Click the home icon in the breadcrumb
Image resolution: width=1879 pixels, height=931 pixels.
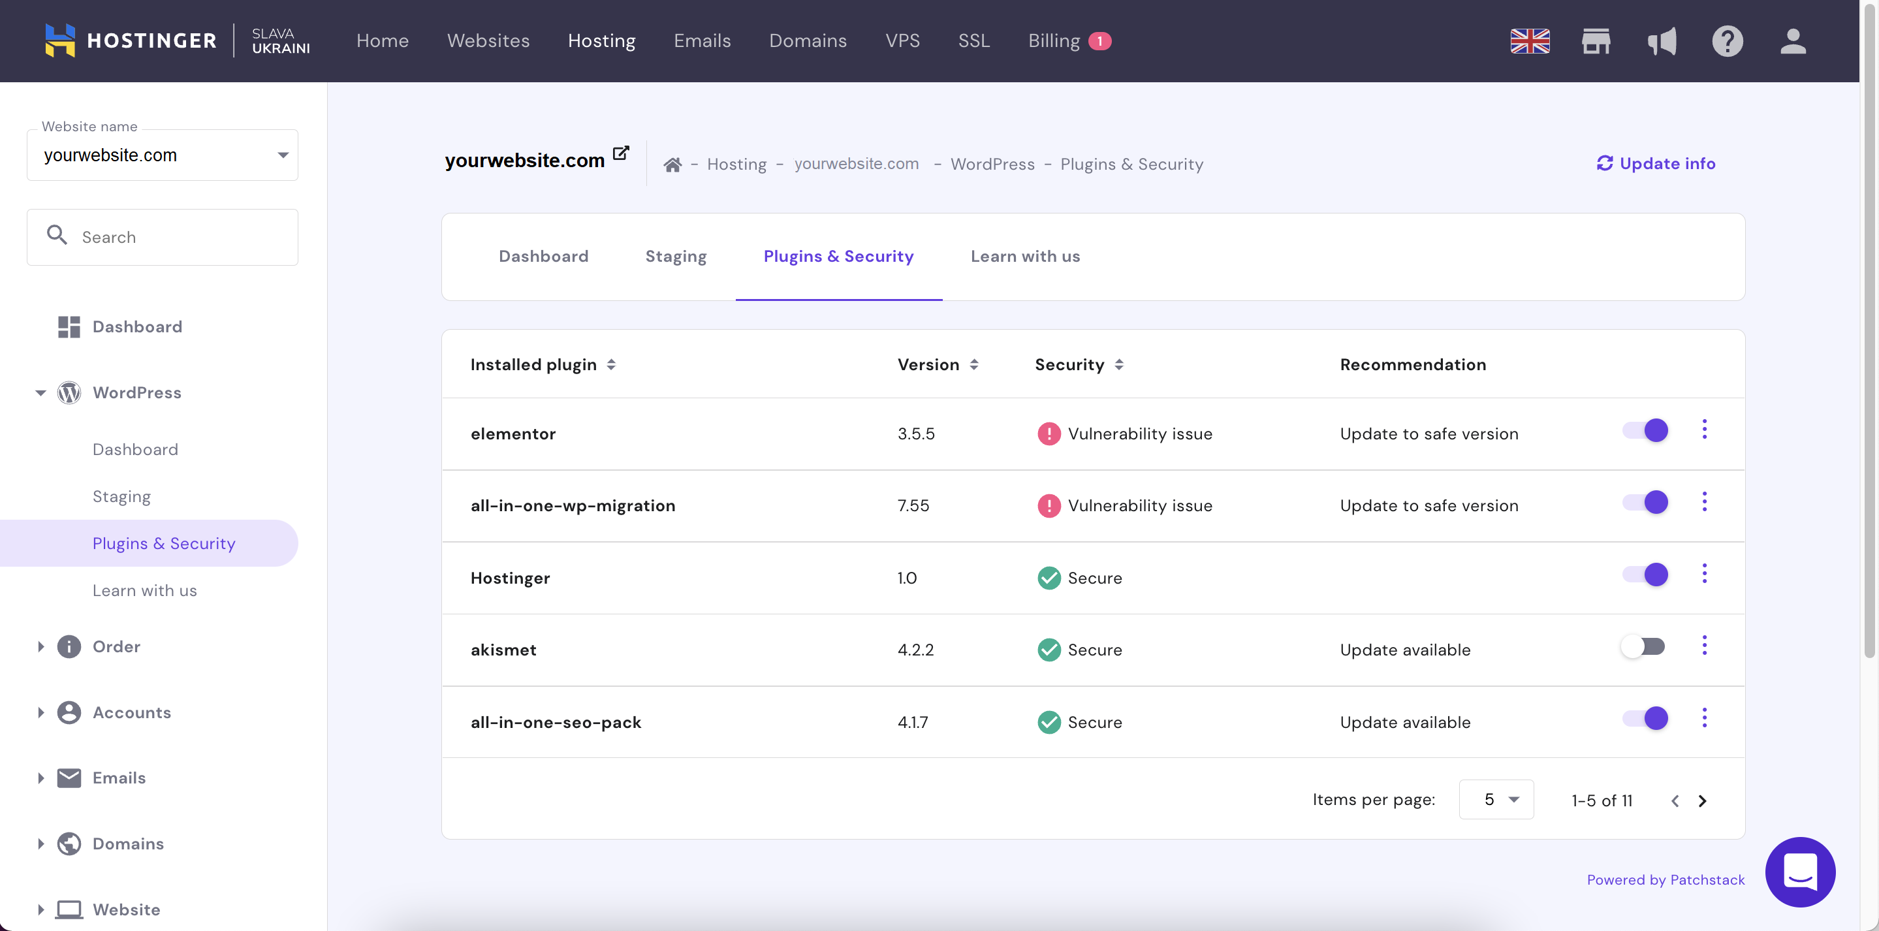point(673,163)
